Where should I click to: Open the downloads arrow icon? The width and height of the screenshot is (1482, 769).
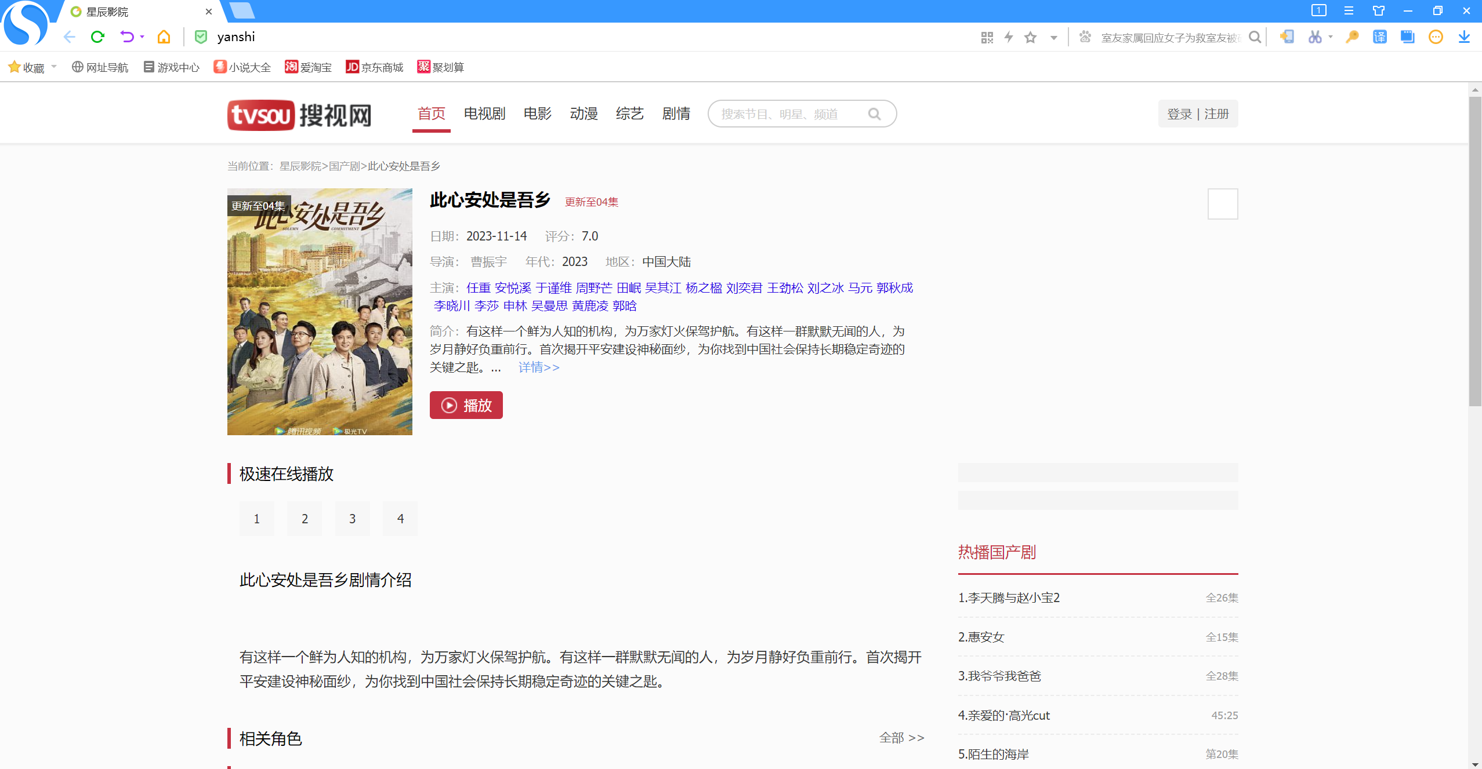pyautogui.click(x=1463, y=38)
